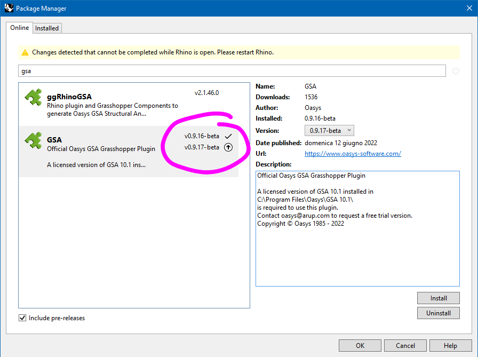Close the Package Manager window
The height and width of the screenshot is (357, 478).
(x=469, y=8)
